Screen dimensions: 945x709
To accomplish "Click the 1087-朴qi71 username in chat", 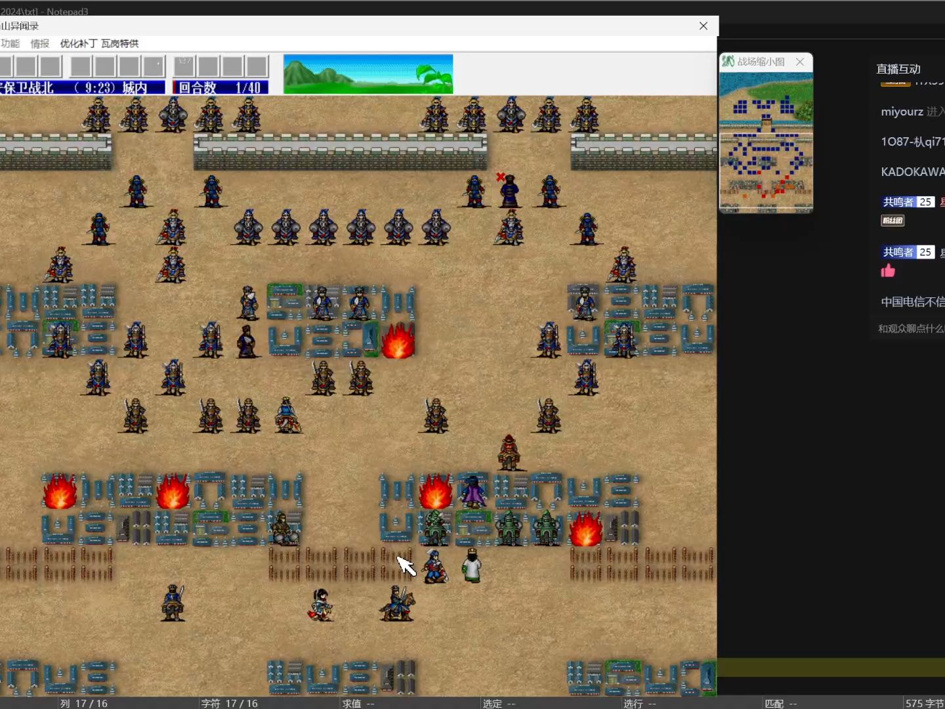I will pos(912,142).
